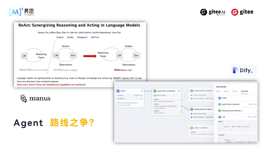This screenshot has height=152, width=270.
Task: Click the gpt-3.5-turbo model icon
Action: coord(155,95)
